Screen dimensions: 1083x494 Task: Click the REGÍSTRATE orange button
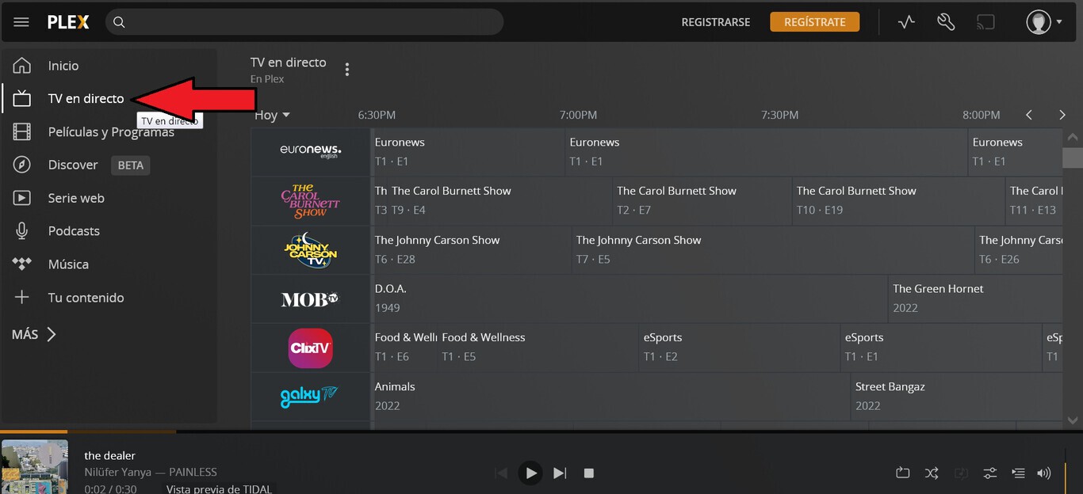pos(814,22)
